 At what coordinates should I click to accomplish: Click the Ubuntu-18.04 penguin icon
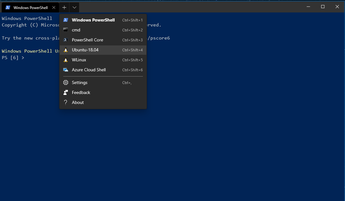coord(66,50)
